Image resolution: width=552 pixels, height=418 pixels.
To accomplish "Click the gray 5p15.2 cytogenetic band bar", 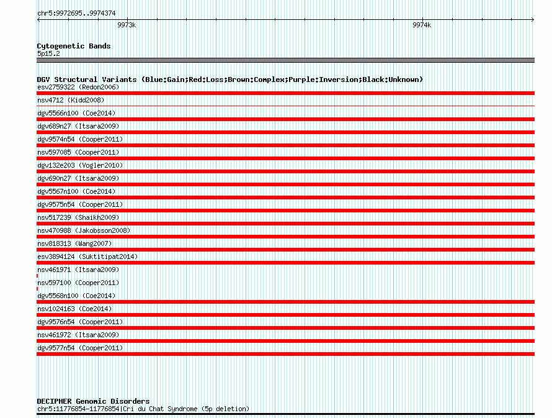I will pyautogui.click(x=285, y=60).
